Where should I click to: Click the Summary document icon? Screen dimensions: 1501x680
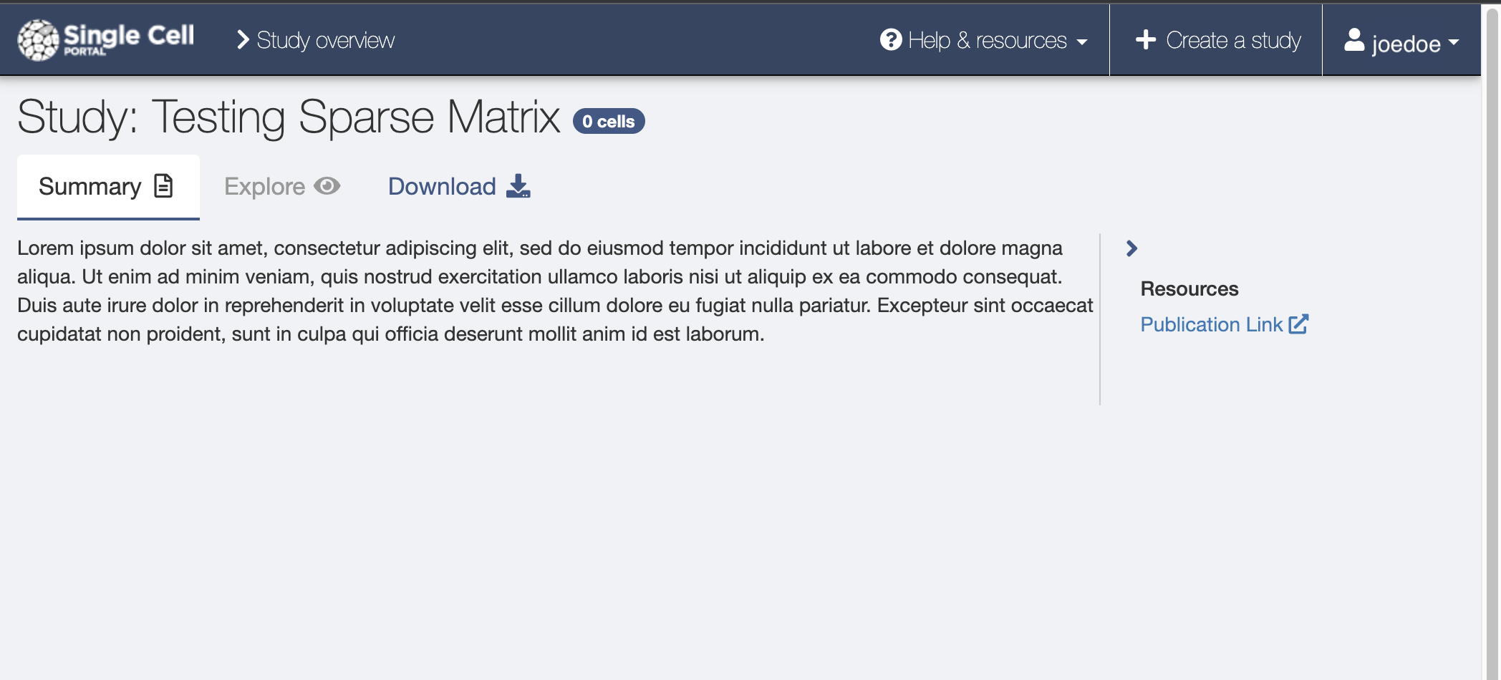[x=164, y=186]
